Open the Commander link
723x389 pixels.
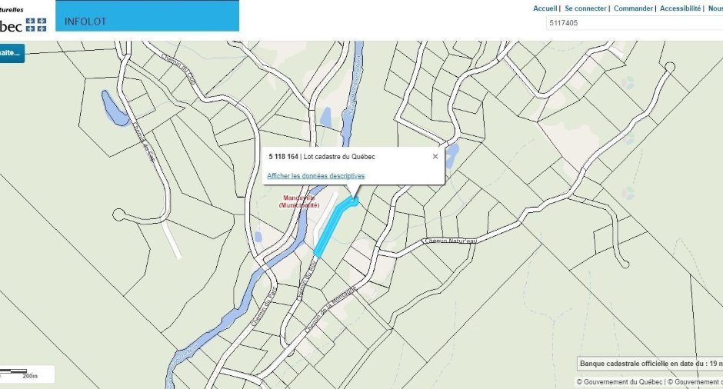pyautogui.click(x=633, y=8)
